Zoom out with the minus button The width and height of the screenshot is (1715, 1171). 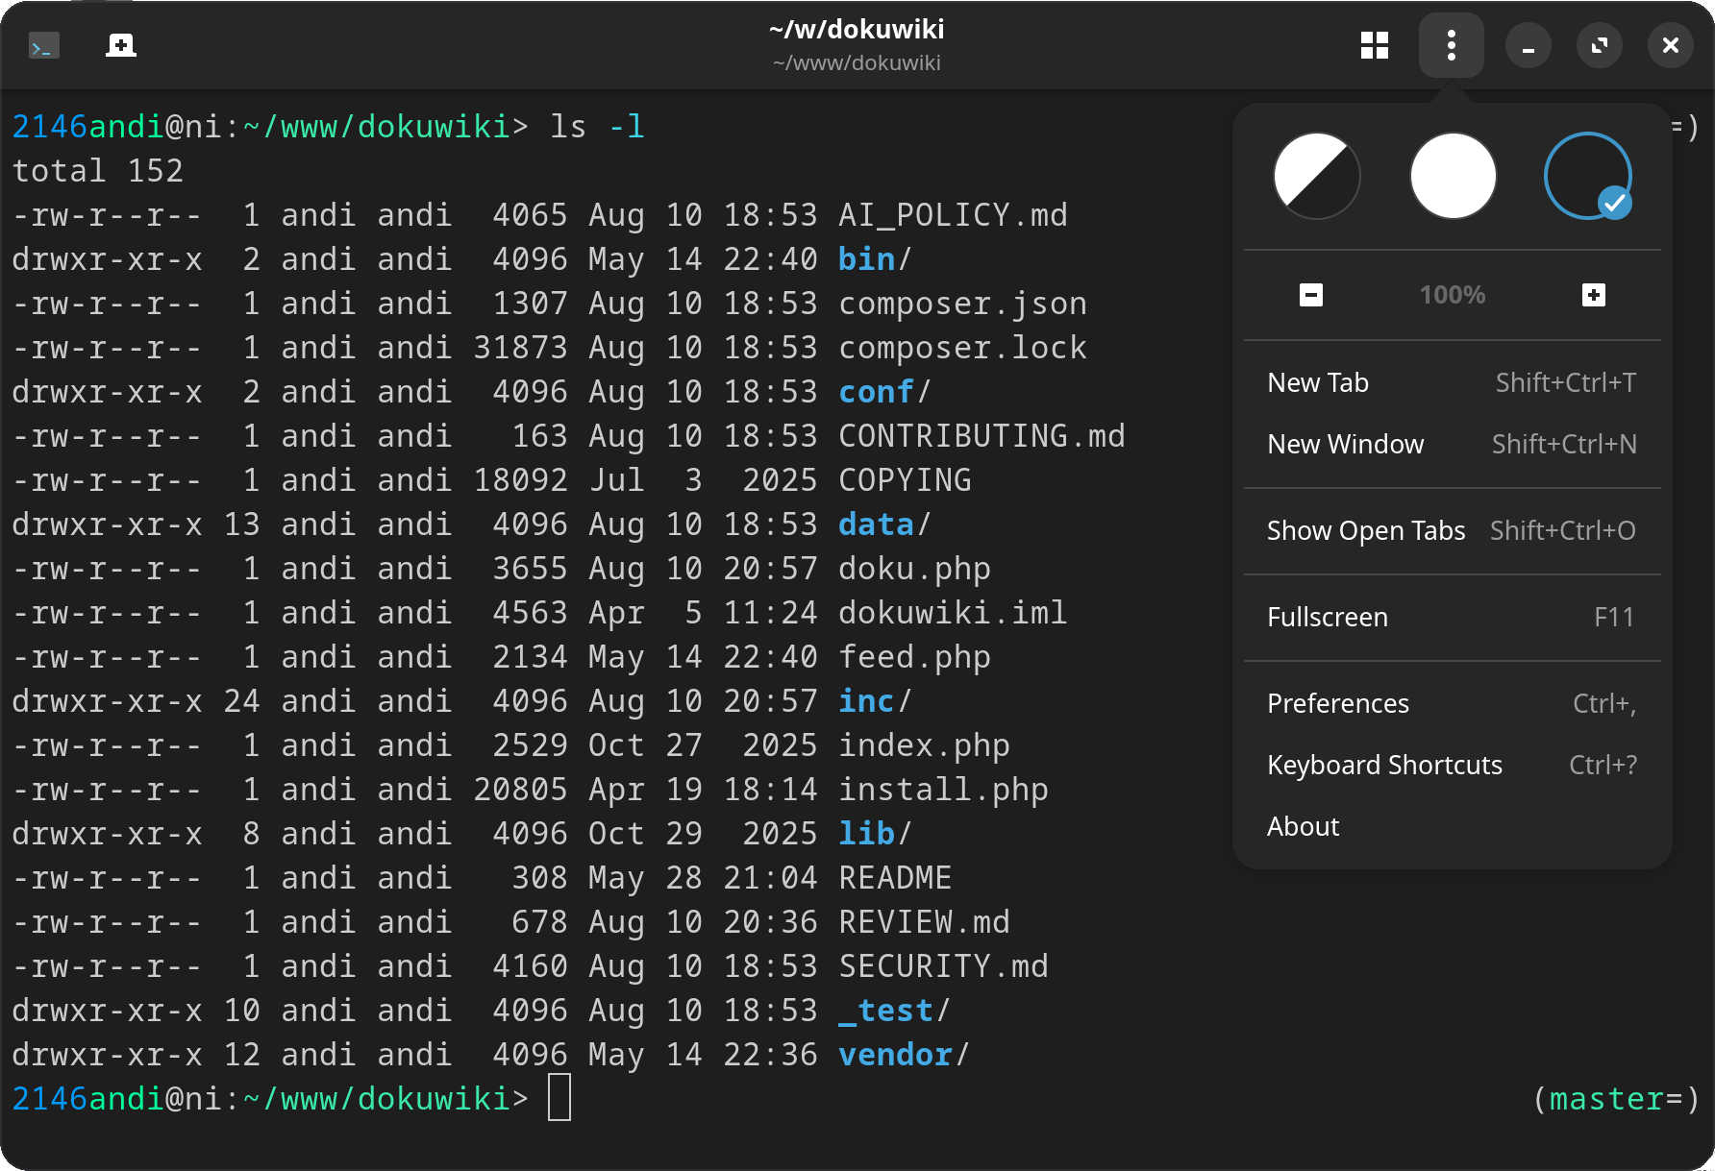point(1311,295)
